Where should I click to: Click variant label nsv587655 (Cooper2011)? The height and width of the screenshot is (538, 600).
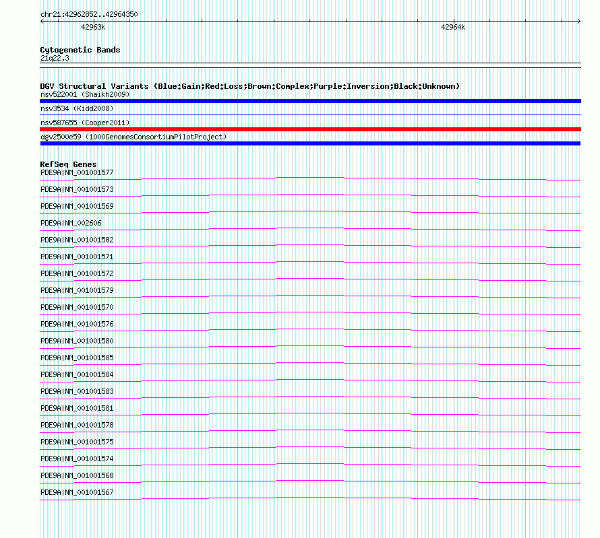[x=85, y=123]
